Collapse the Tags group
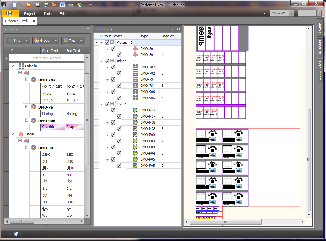This screenshot has width=326, height=241. (13, 134)
